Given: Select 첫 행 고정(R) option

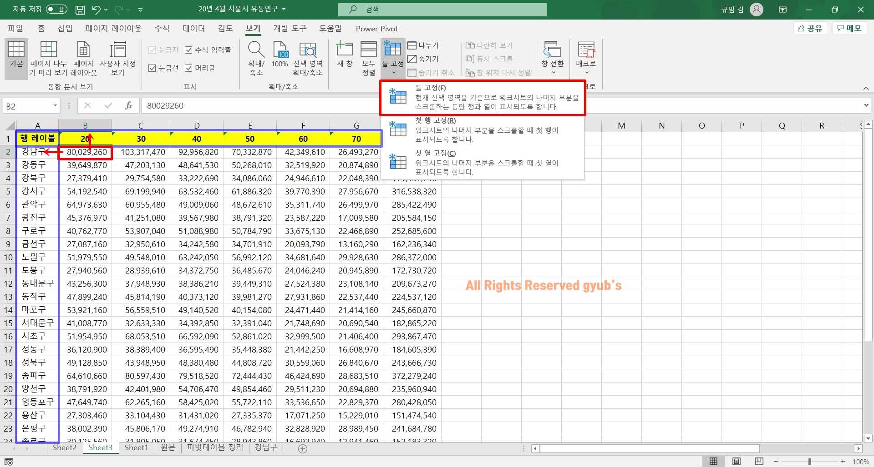Looking at the screenshot, I should pos(483,130).
